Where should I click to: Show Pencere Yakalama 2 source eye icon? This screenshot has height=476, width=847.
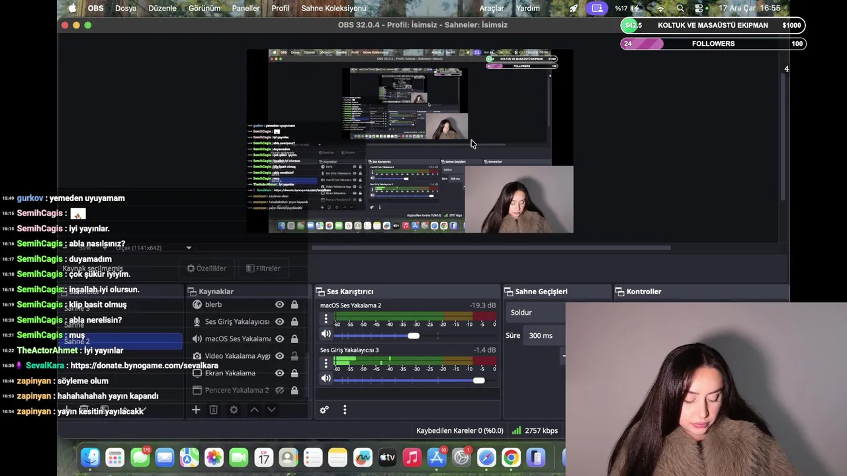point(279,391)
